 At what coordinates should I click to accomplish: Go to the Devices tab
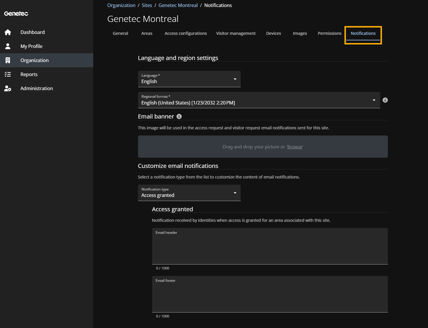274,33
